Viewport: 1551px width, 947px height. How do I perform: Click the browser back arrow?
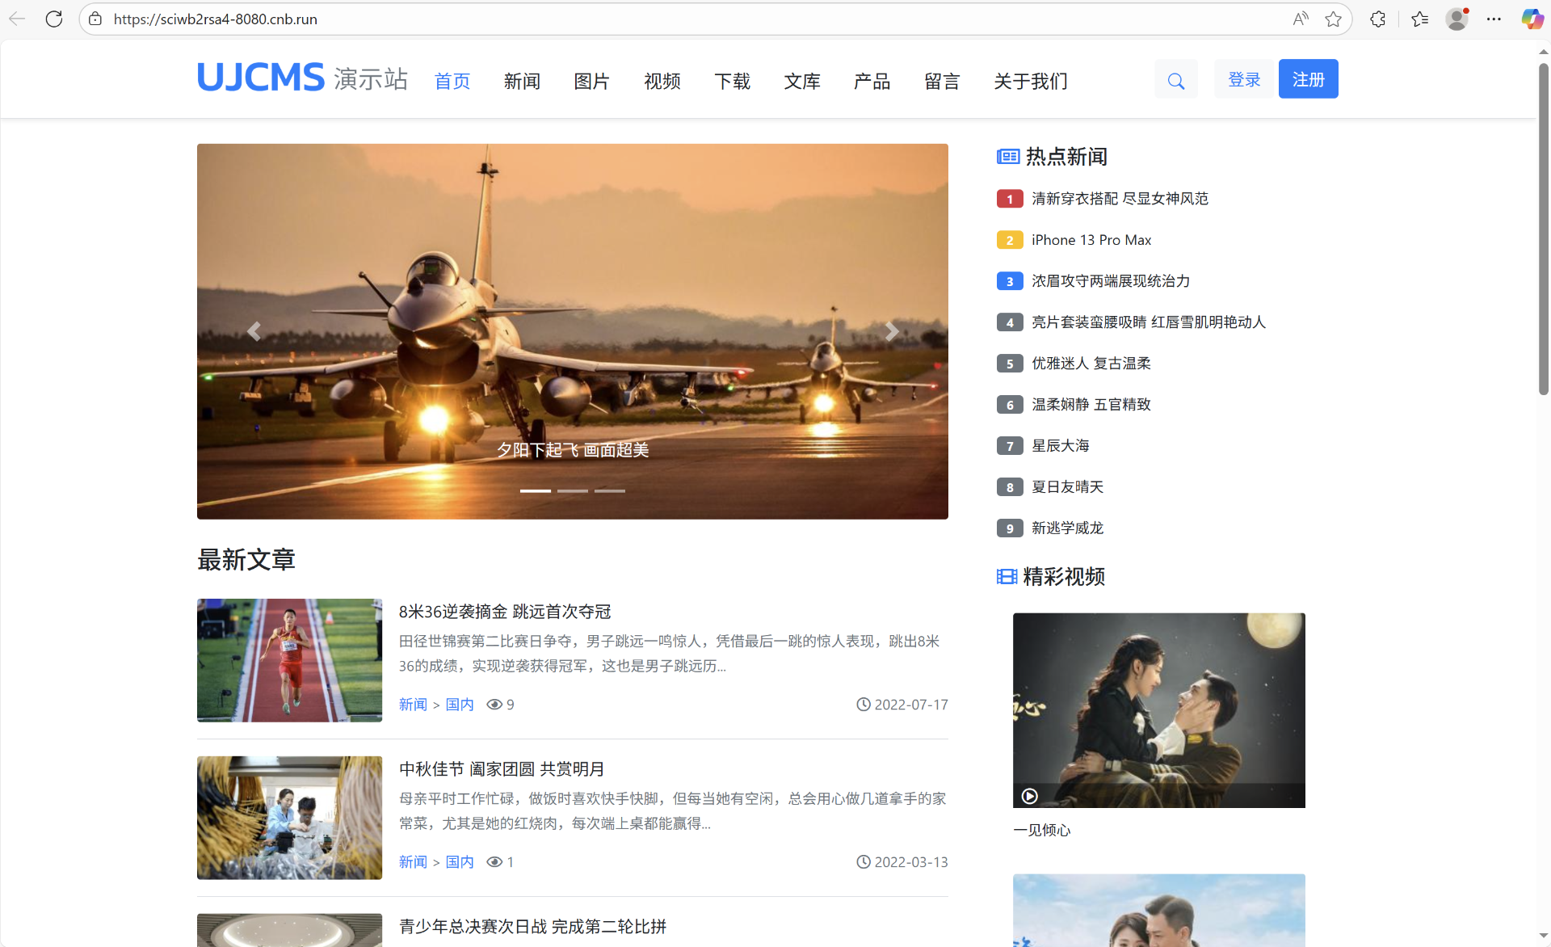point(17,19)
